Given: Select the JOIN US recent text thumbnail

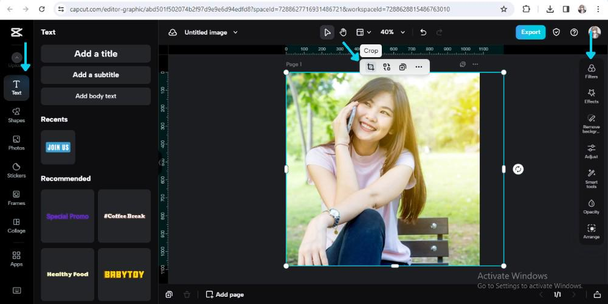Looking at the screenshot, I should point(58,147).
